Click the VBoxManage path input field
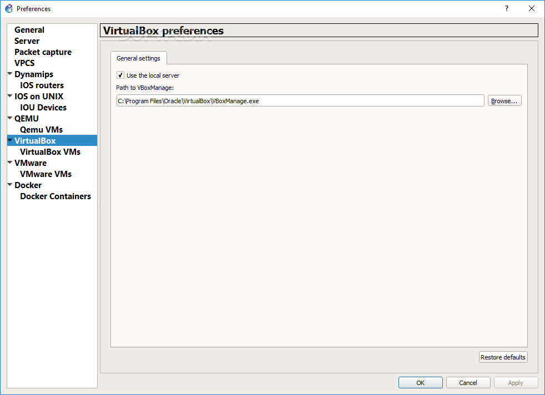This screenshot has height=395, width=545. click(300, 101)
